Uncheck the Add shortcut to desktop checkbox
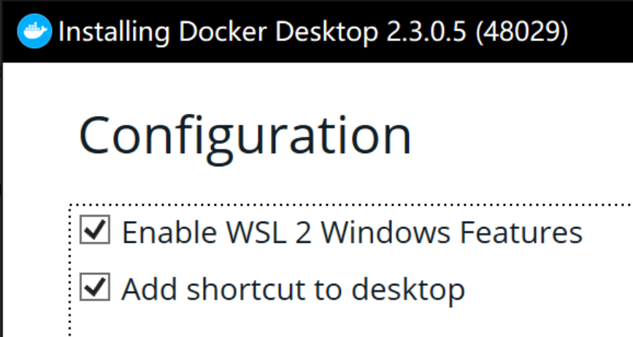Viewport: 633px width, 337px height. pos(95,287)
